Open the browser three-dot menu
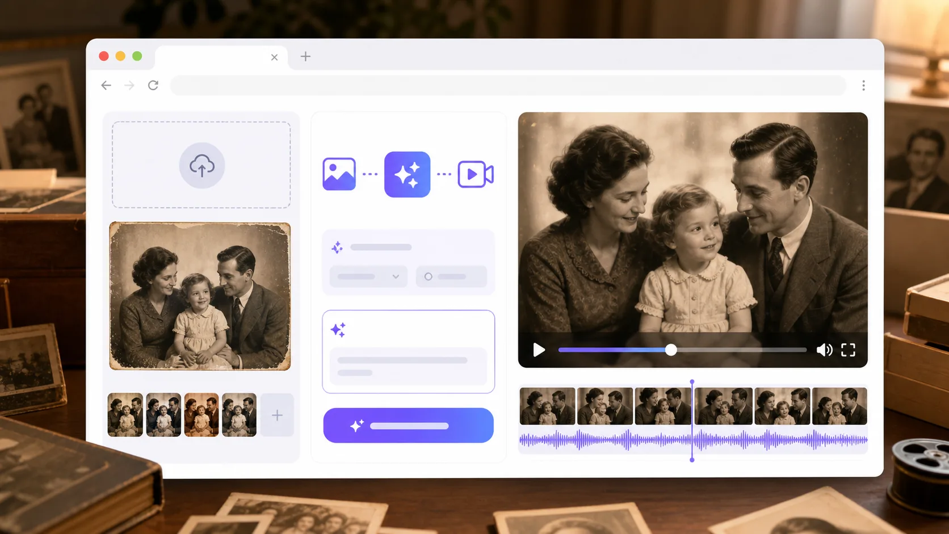Image resolution: width=949 pixels, height=534 pixels. [x=863, y=85]
